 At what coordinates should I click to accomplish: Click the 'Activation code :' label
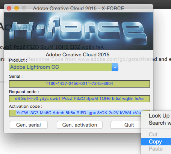(26, 106)
